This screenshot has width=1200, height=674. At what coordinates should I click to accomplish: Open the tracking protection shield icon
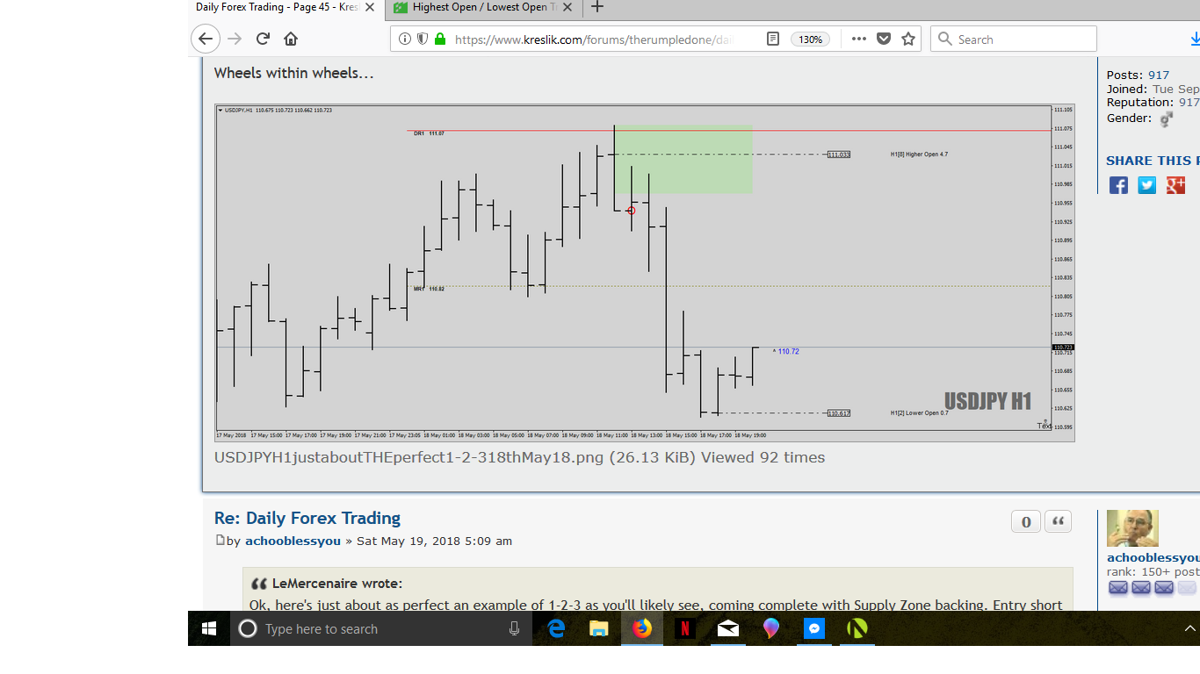click(423, 39)
